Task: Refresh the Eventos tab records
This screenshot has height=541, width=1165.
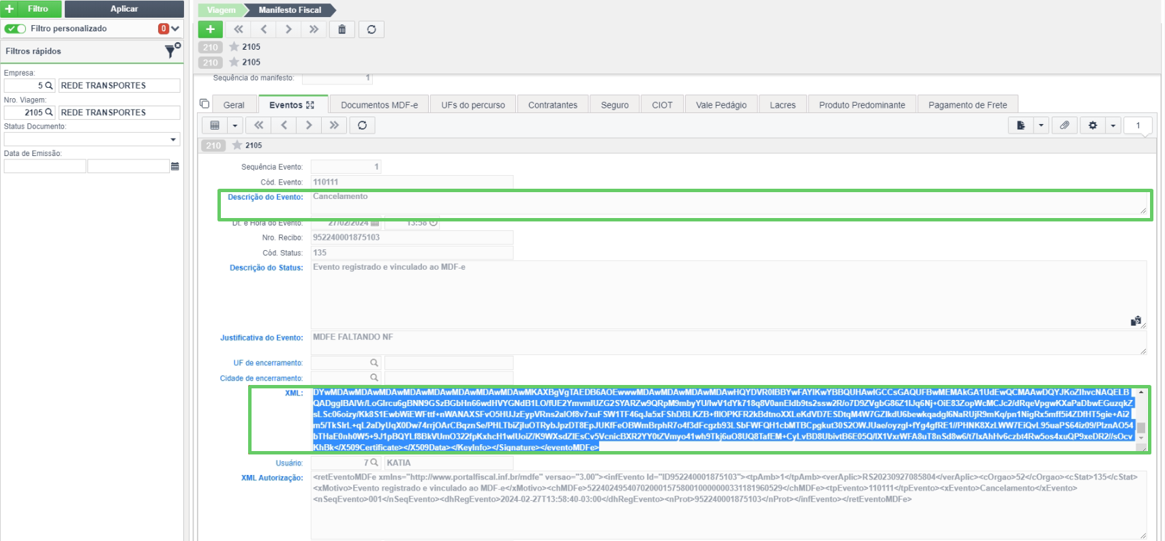Action: pos(363,125)
